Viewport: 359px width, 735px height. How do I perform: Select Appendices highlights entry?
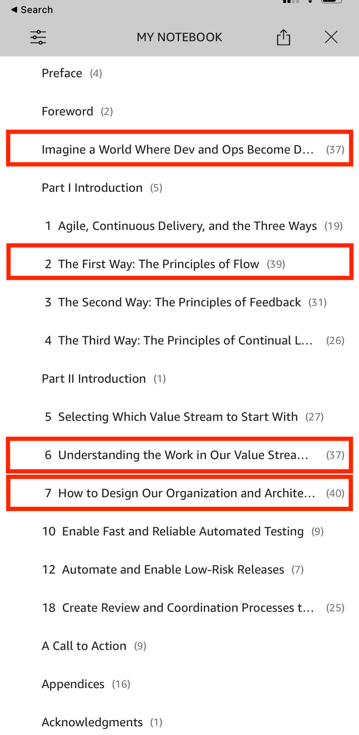coord(73,684)
